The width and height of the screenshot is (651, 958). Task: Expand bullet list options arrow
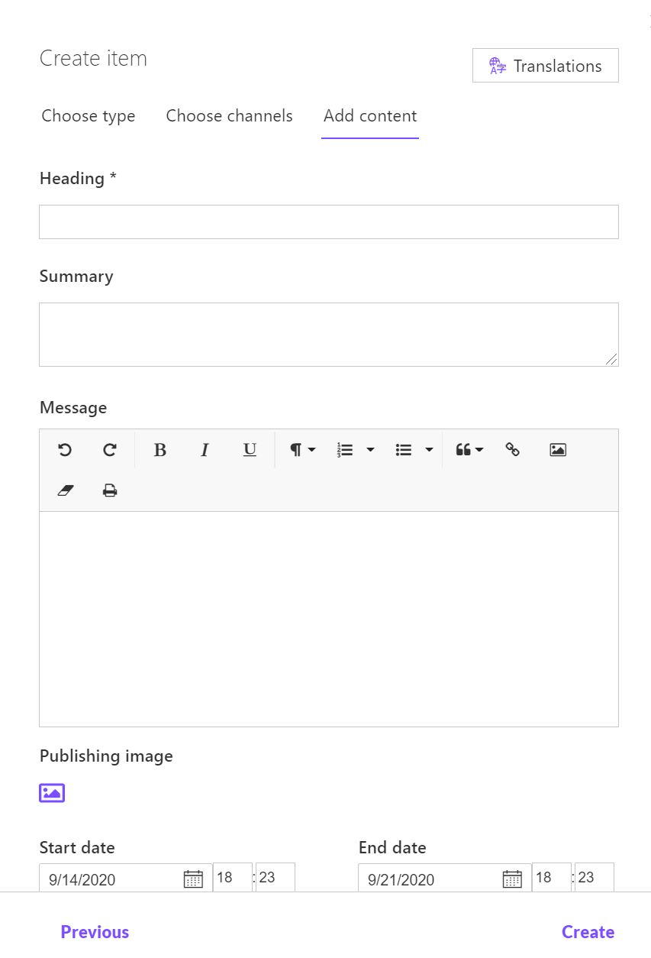(429, 450)
